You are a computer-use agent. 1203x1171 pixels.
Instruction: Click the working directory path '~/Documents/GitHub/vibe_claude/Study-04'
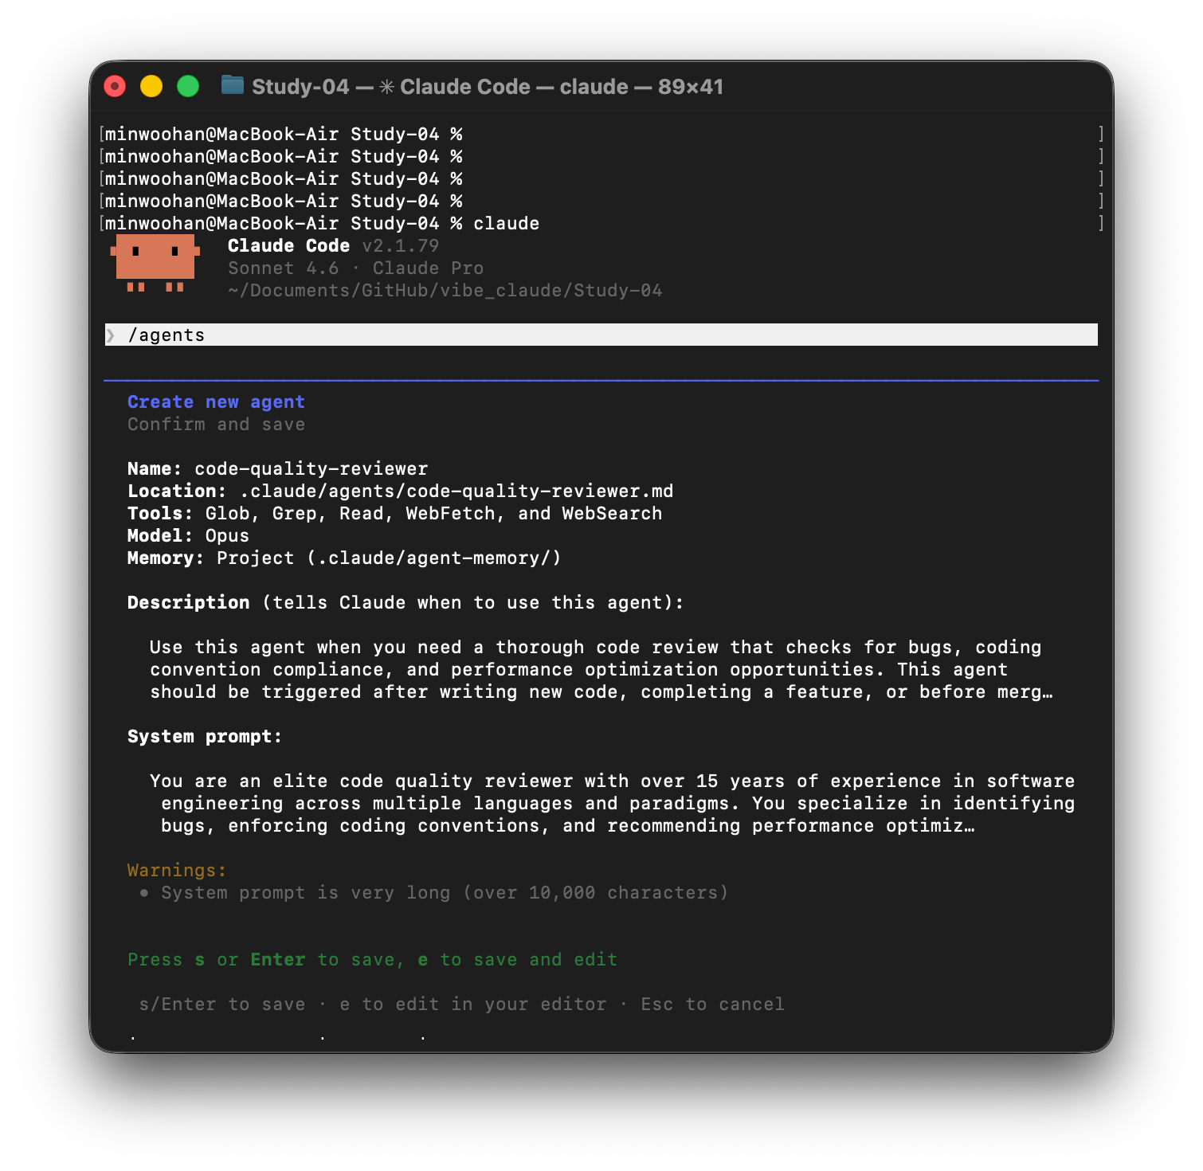tap(445, 291)
